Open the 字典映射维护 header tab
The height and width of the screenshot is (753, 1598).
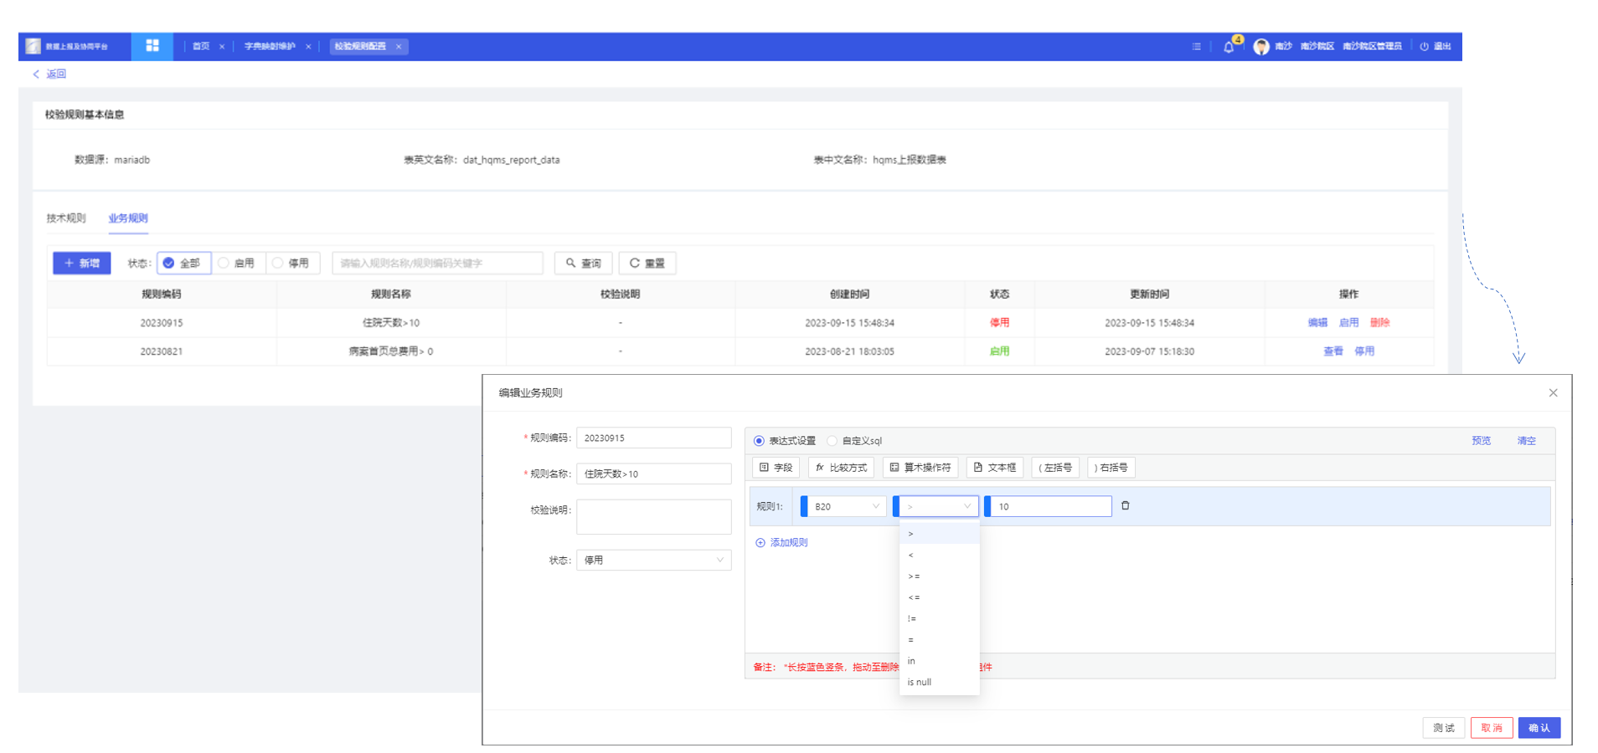click(x=270, y=47)
